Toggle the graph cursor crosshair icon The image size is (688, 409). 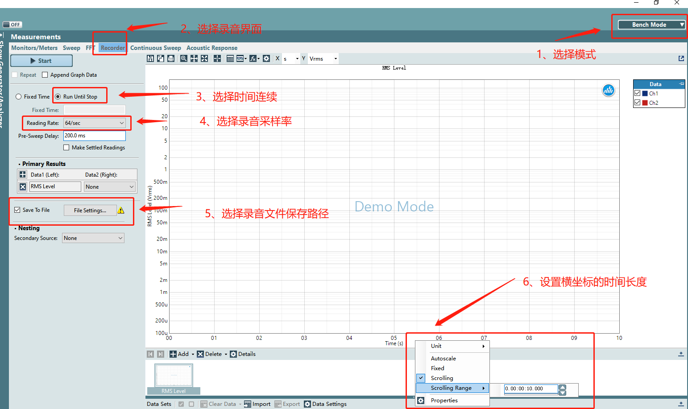tap(217, 58)
